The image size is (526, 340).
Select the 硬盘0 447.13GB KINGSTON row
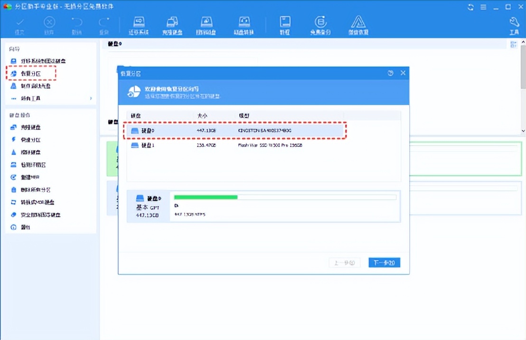(235, 131)
